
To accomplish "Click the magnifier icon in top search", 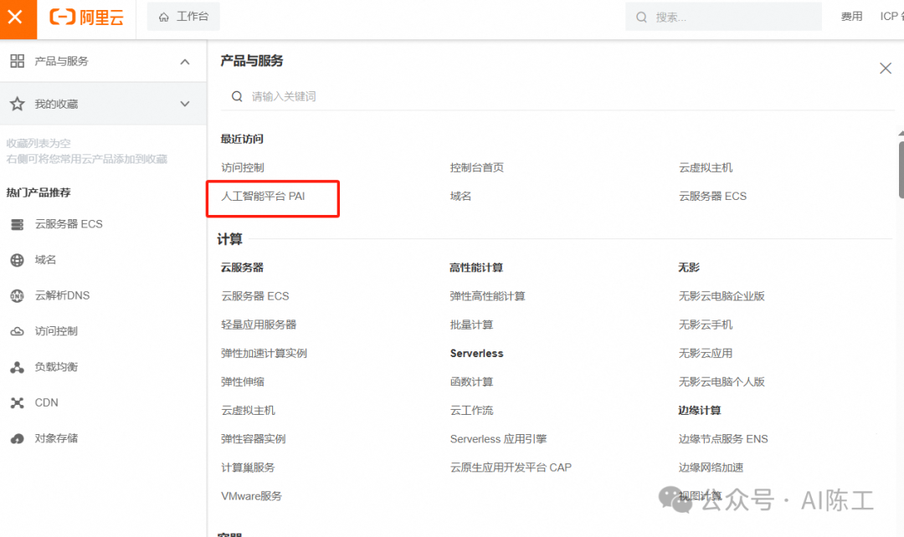I will 641,18.
